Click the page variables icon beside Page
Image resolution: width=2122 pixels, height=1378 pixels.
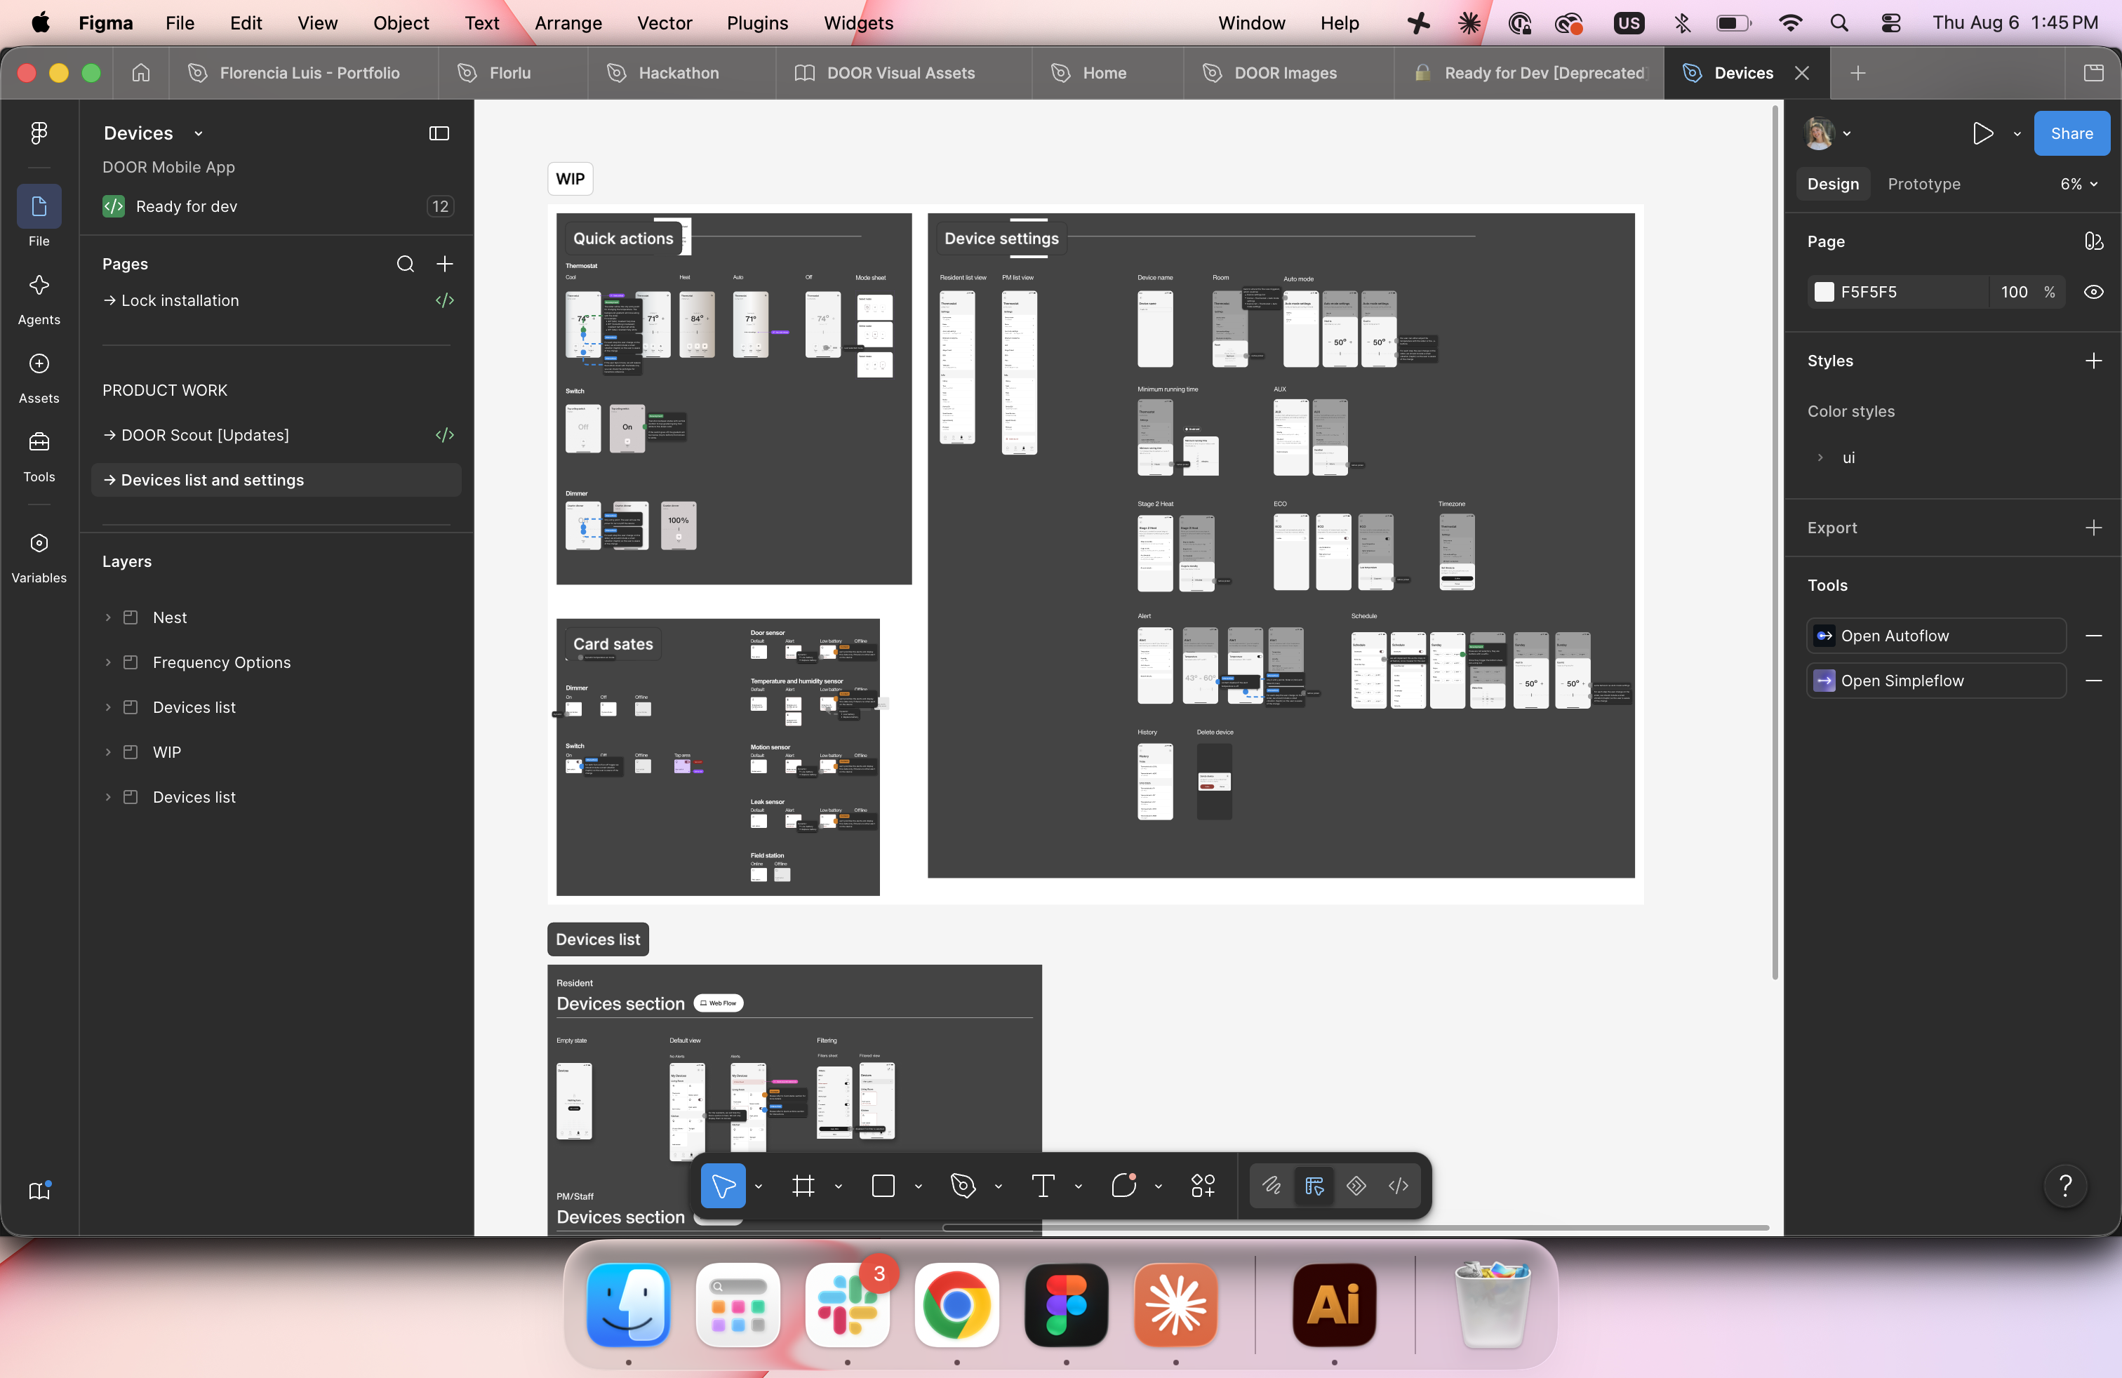(x=2093, y=241)
